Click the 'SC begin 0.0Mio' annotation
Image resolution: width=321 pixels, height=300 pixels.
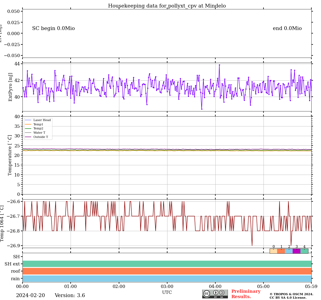tap(53, 28)
